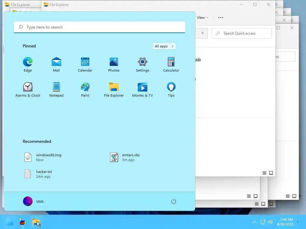Open Alarms & Clock
306x229 pixels.
pyautogui.click(x=28, y=89)
